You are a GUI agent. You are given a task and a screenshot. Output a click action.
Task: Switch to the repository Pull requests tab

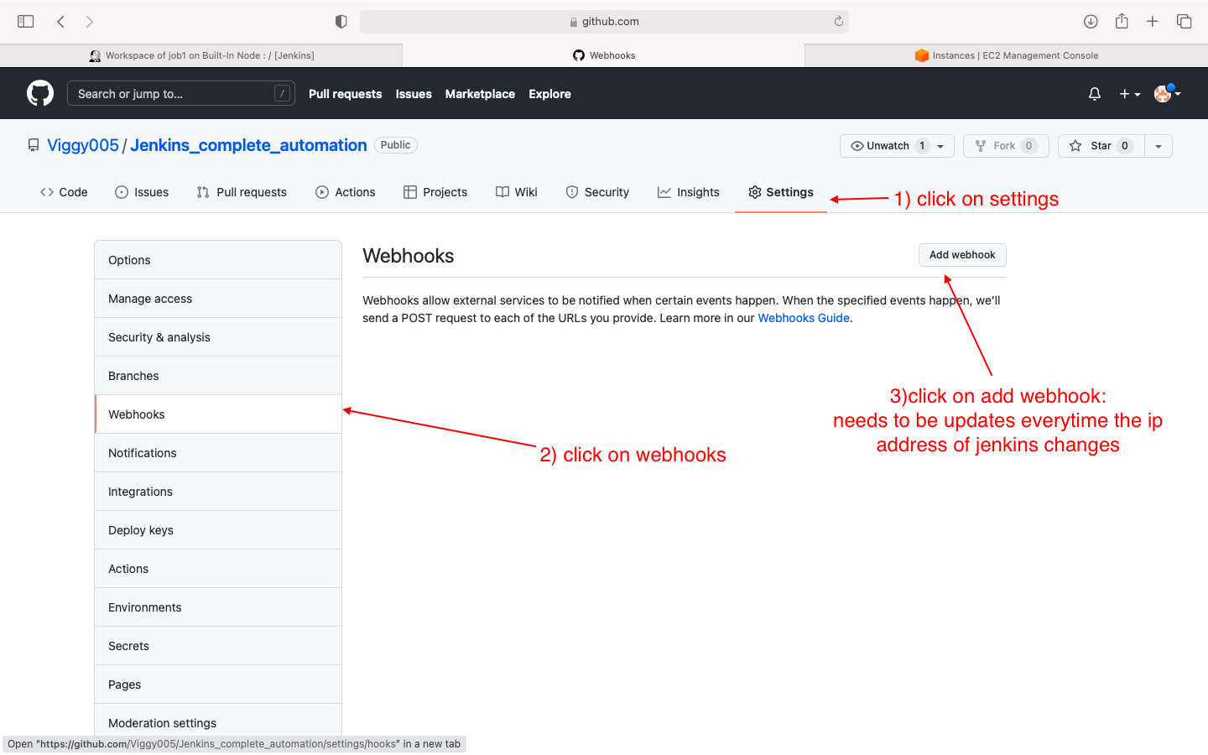click(242, 192)
